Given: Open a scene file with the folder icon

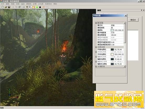Looking at the screenshot, I should pos(6,7).
